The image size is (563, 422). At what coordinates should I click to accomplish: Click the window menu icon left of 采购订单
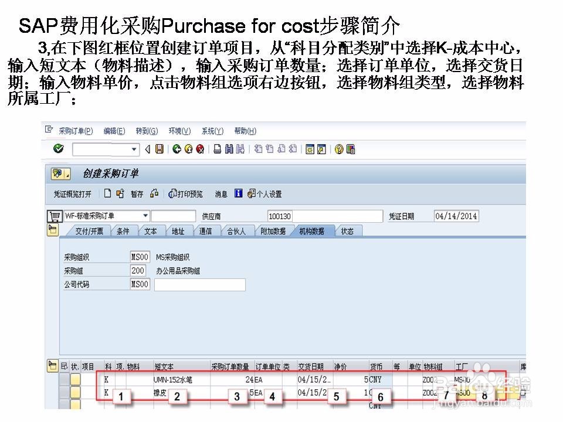click(49, 130)
